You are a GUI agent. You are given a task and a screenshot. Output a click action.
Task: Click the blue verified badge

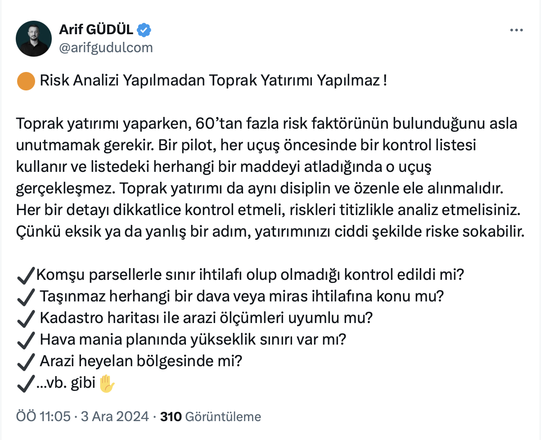144,30
